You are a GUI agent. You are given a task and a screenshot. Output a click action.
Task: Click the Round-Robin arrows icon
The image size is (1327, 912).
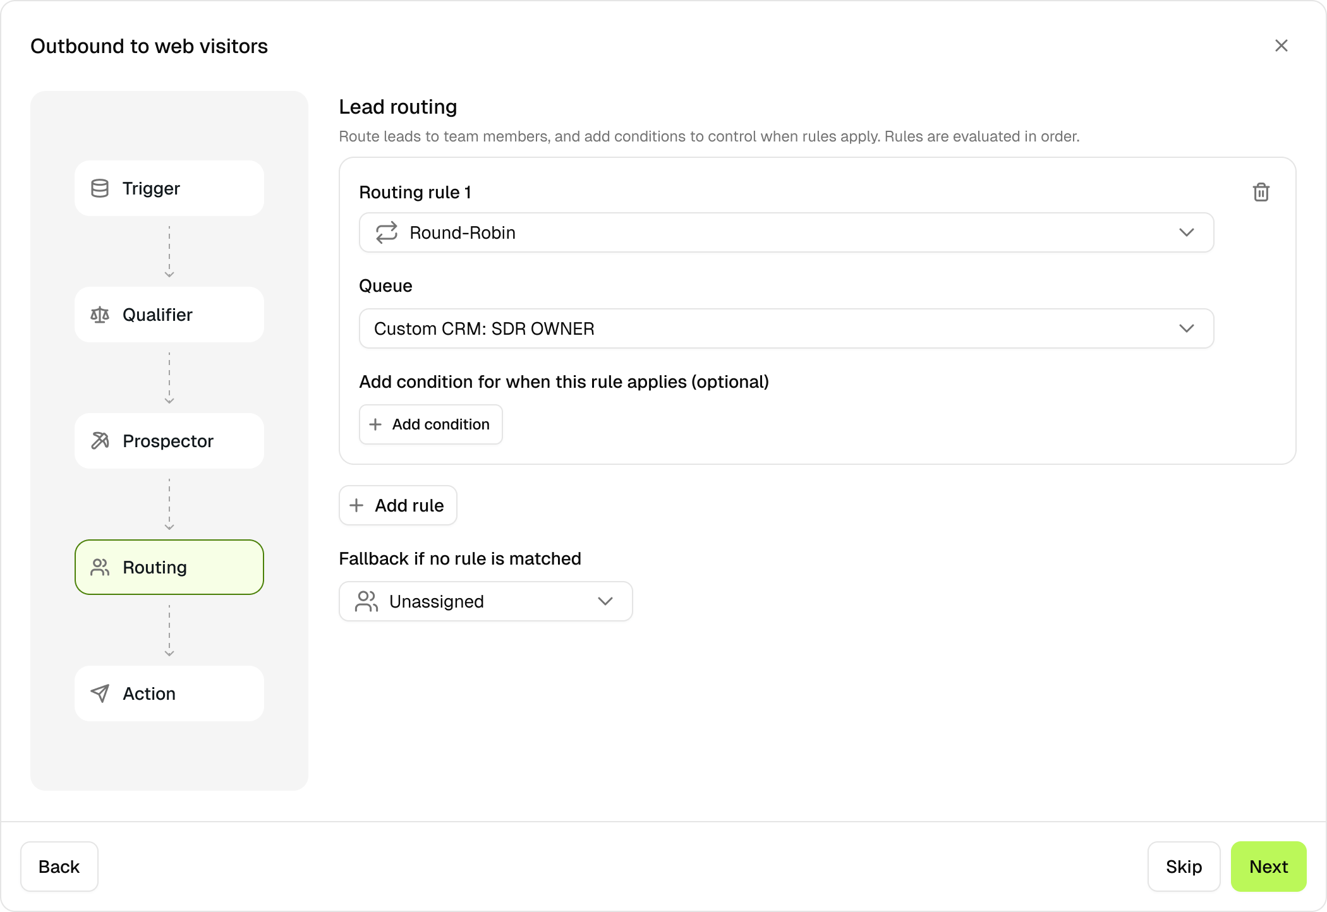click(x=387, y=232)
